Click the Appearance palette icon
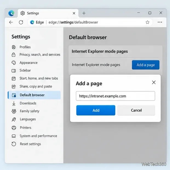 14,63
